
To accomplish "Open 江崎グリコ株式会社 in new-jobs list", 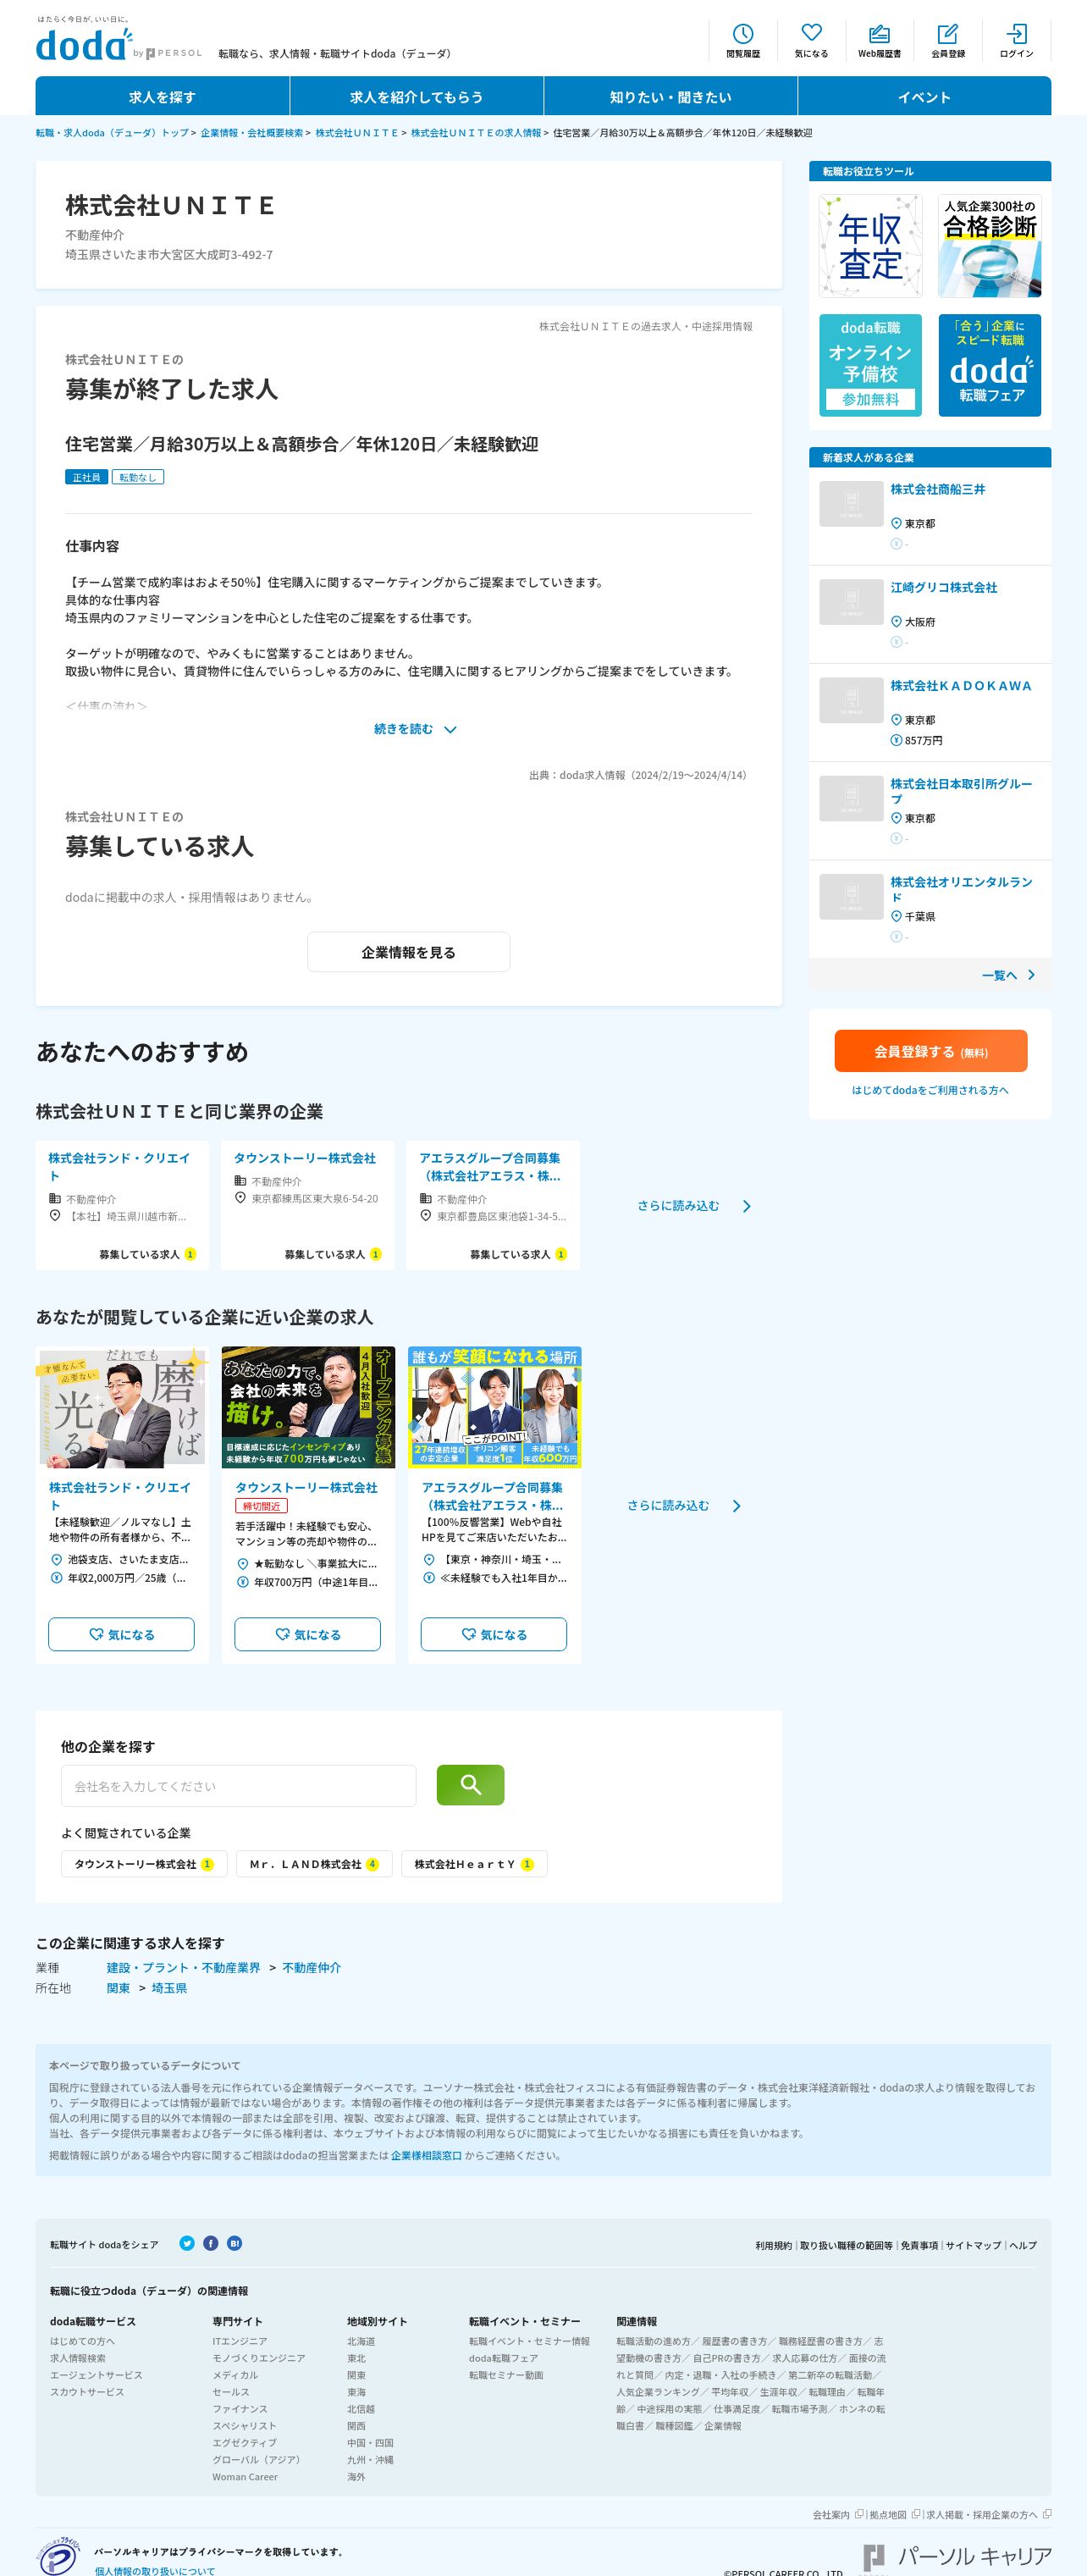I will pos(944,587).
